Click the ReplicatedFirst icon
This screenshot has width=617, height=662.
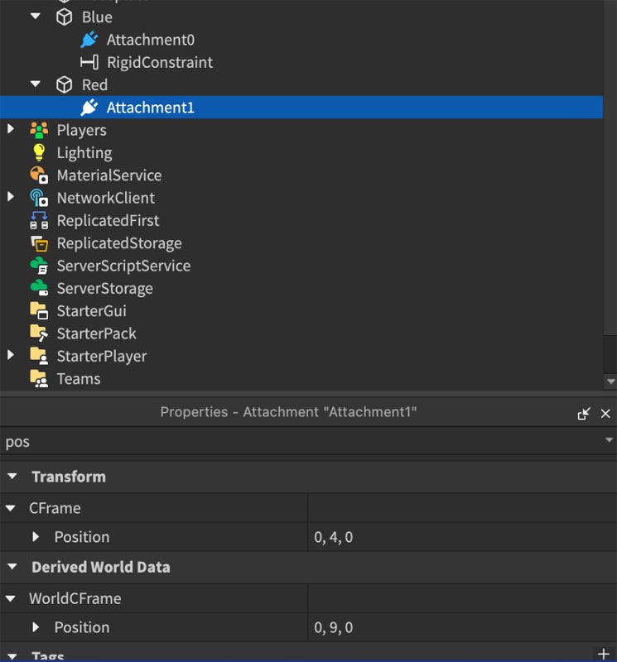tap(39, 220)
